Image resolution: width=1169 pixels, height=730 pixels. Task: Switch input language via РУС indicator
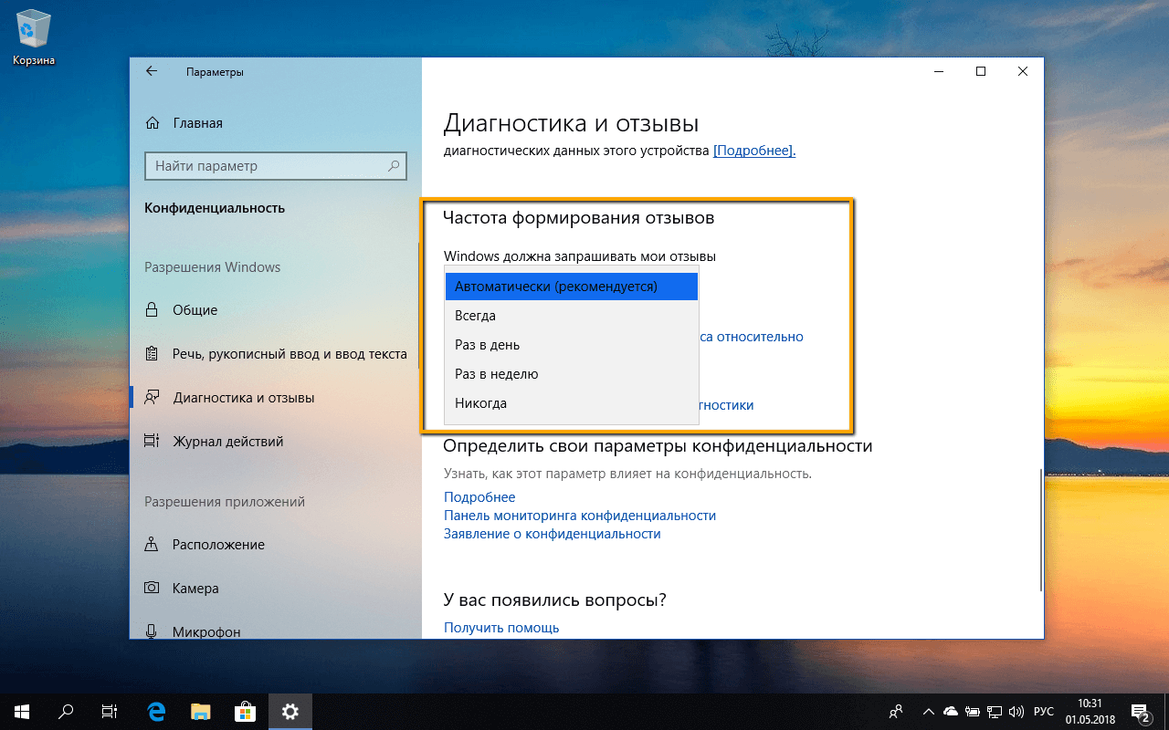coord(1044,712)
